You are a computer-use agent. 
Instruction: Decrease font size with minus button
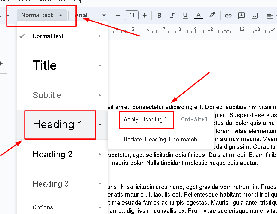tap(118, 16)
